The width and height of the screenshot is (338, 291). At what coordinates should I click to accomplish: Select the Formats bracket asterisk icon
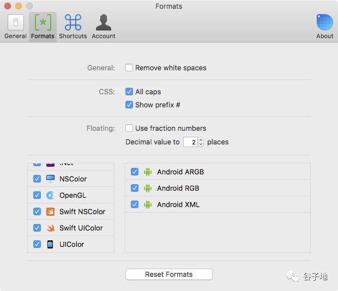(43, 22)
